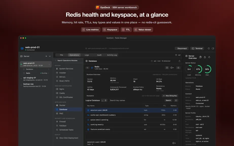Click the Nginx module icon
The width and height of the screenshot is (234, 146).
pos(57,89)
